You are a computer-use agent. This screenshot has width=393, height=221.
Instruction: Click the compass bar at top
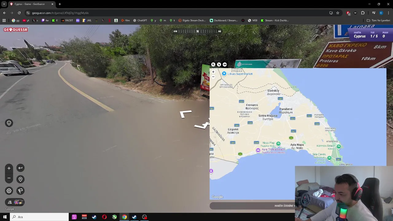197,31
